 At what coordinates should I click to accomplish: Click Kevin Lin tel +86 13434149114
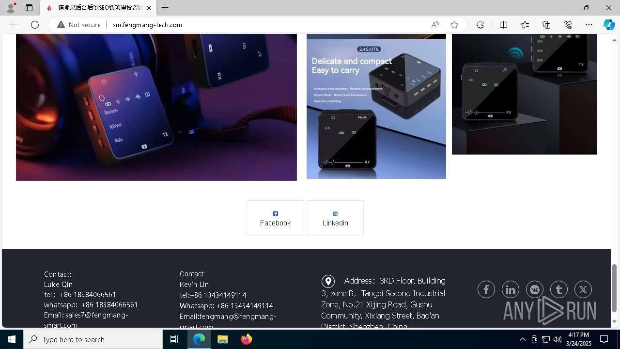click(x=213, y=295)
